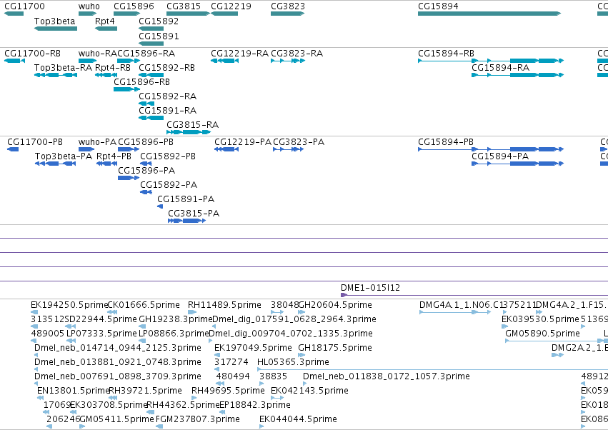608x430 pixels.
Task: Select EST HL05365.3prime
Action: [293, 362]
